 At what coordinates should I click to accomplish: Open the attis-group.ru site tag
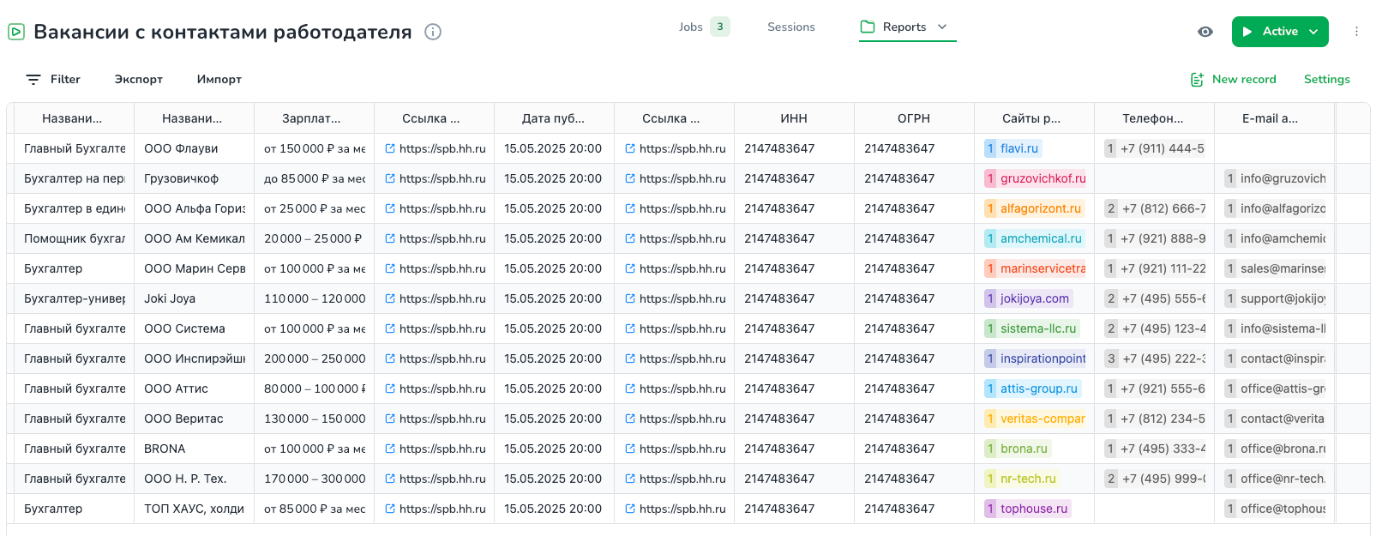pyautogui.click(x=1033, y=388)
